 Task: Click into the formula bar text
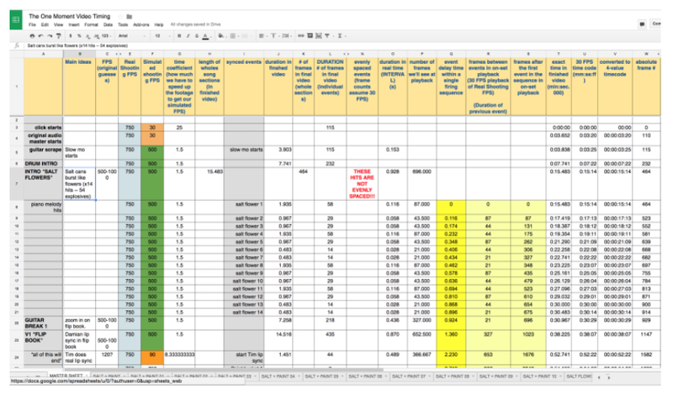77,45
